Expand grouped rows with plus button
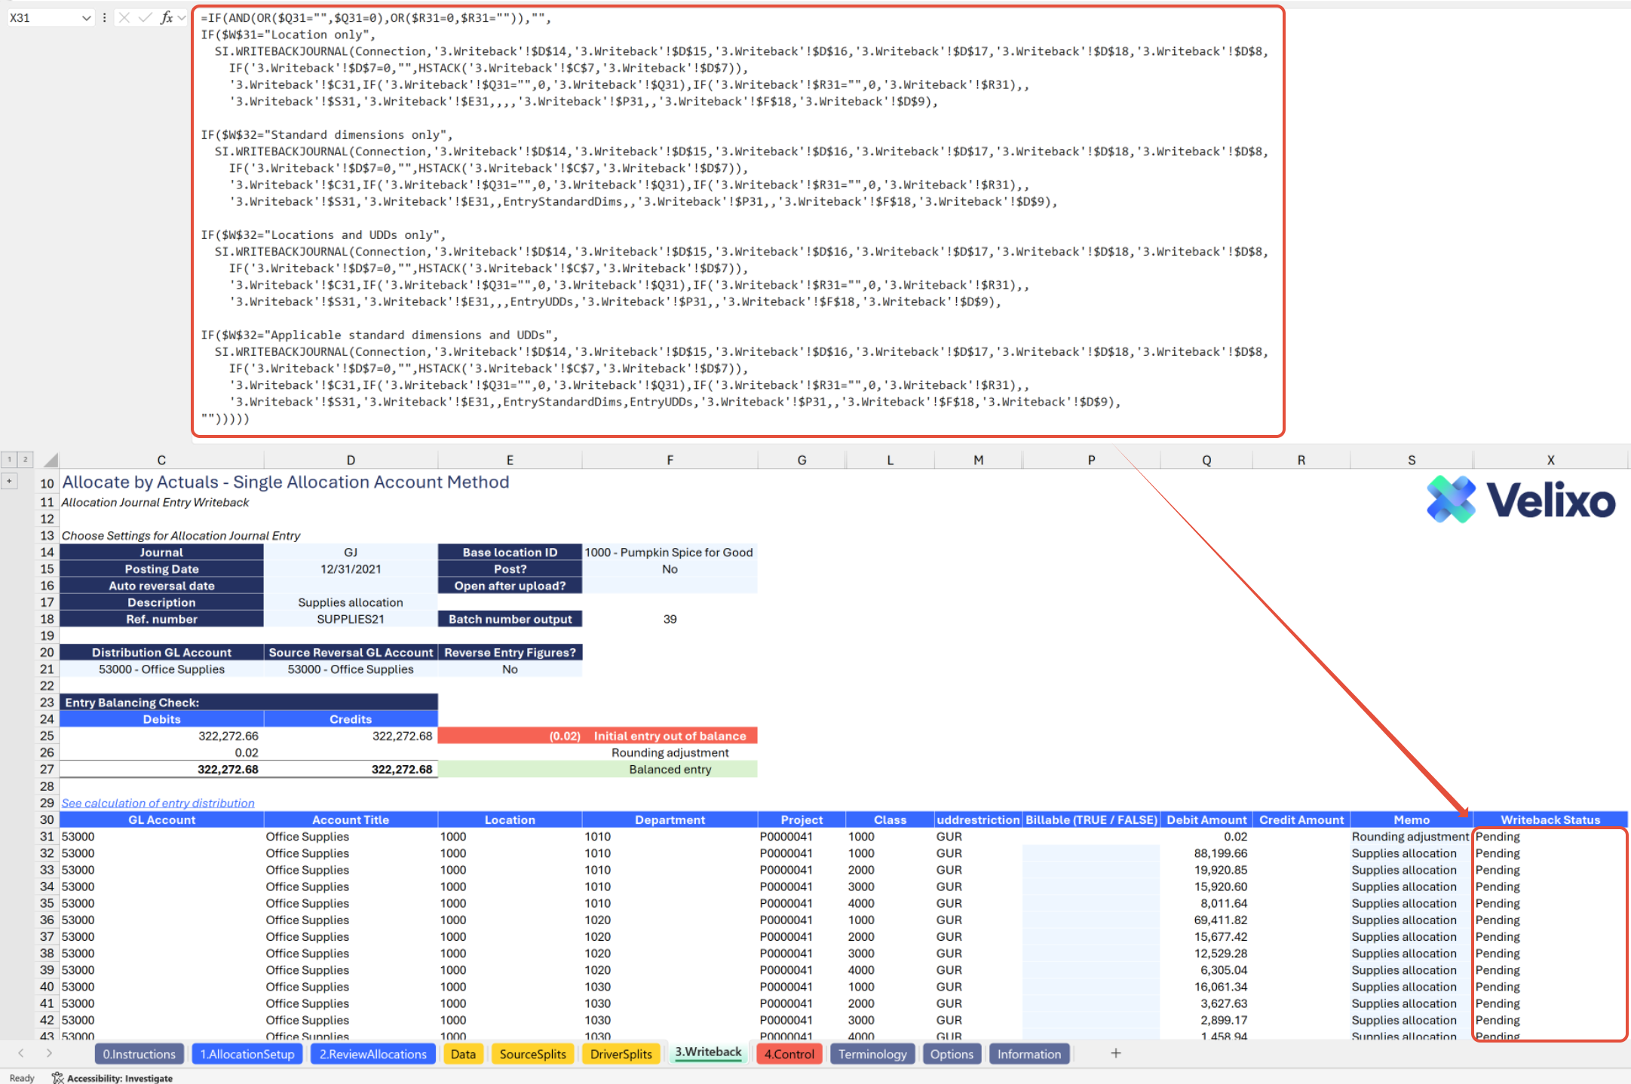The image size is (1631, 1084). click(x=10, y=480)
